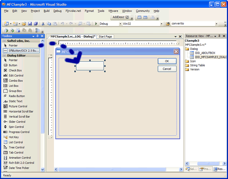Image resolution: width=228 pixels, height=179 pixels.
Task: Choose the Slider Control tool
Action: (17, 122)
